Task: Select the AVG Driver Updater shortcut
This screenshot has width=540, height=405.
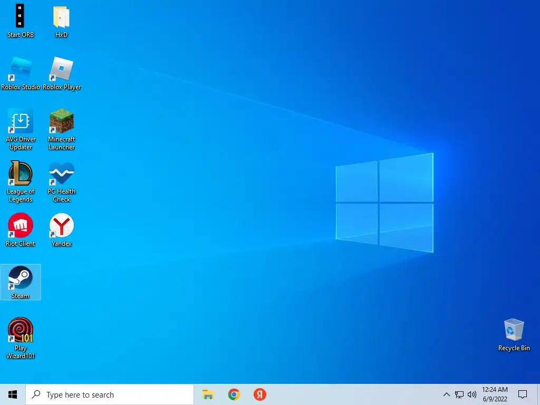Action: click(x=21, y=130)
